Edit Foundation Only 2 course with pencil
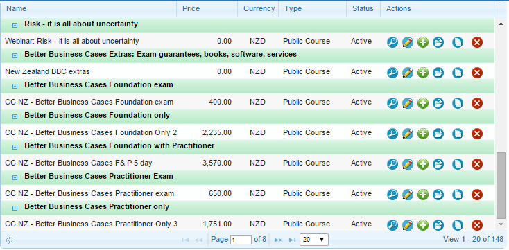This screenshot has width=509, height=250. (408, 134)
